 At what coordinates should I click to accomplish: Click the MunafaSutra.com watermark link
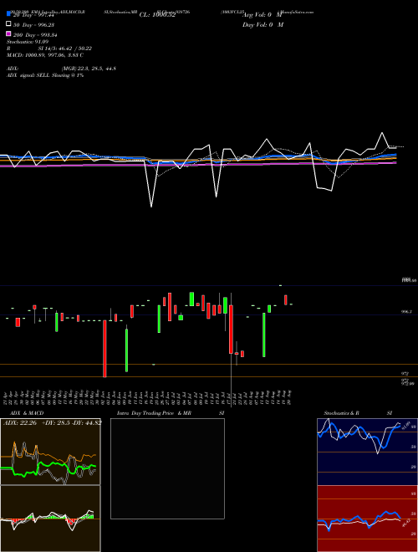click(x=296, y=12)
